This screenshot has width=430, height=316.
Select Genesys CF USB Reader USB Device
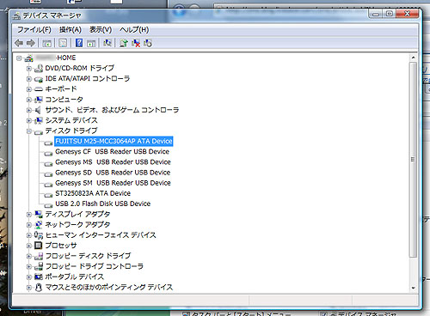[x=112, y=152]
